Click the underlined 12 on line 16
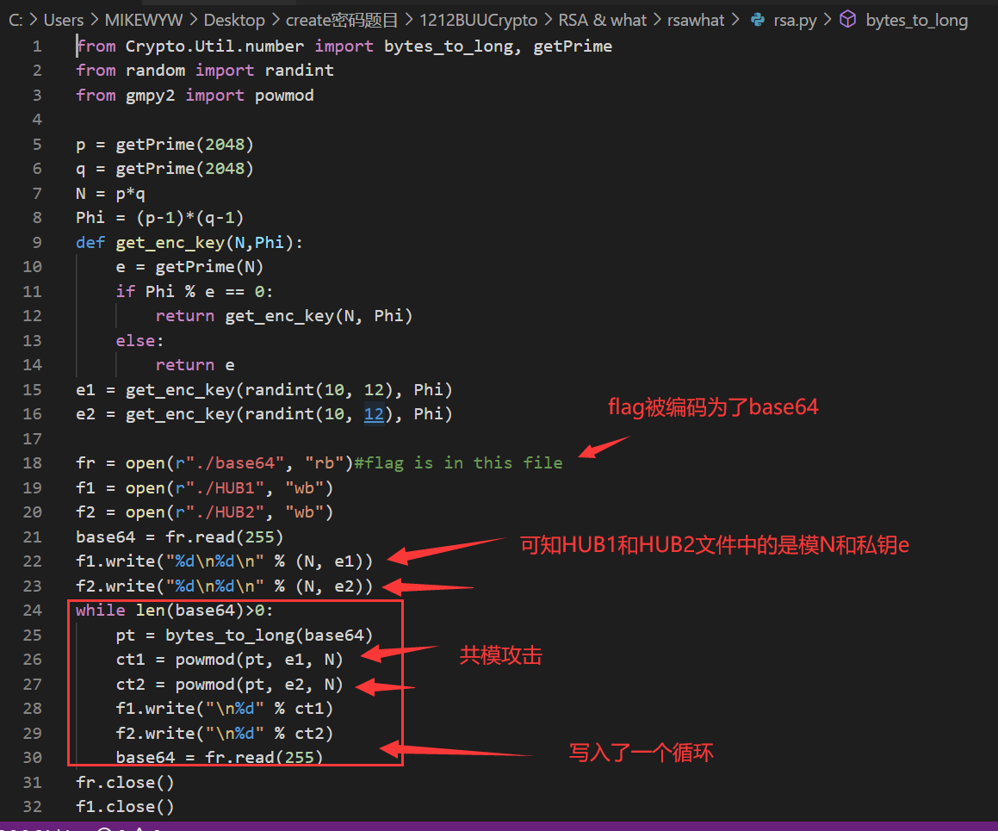The width and height of the screenshot is (998, 831). [374, 414]
